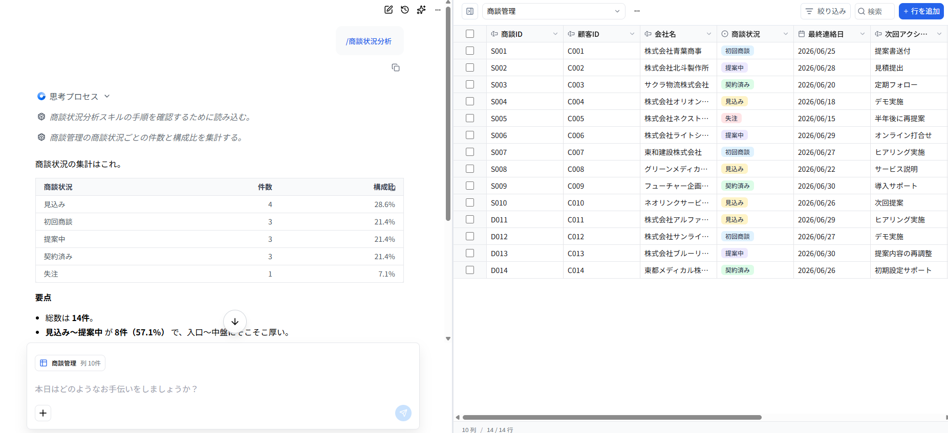
Task: Open the chat history clock icon
Action: point(405,10)
